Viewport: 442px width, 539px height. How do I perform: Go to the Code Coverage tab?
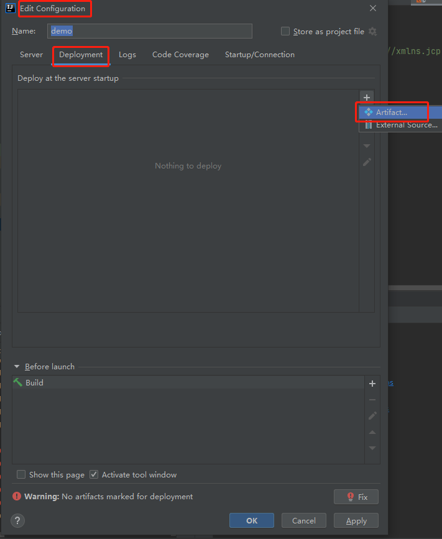(180, 55)
